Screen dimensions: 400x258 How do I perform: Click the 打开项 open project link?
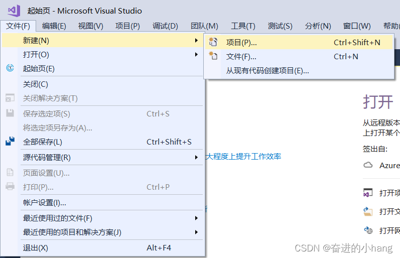(389, 193)
